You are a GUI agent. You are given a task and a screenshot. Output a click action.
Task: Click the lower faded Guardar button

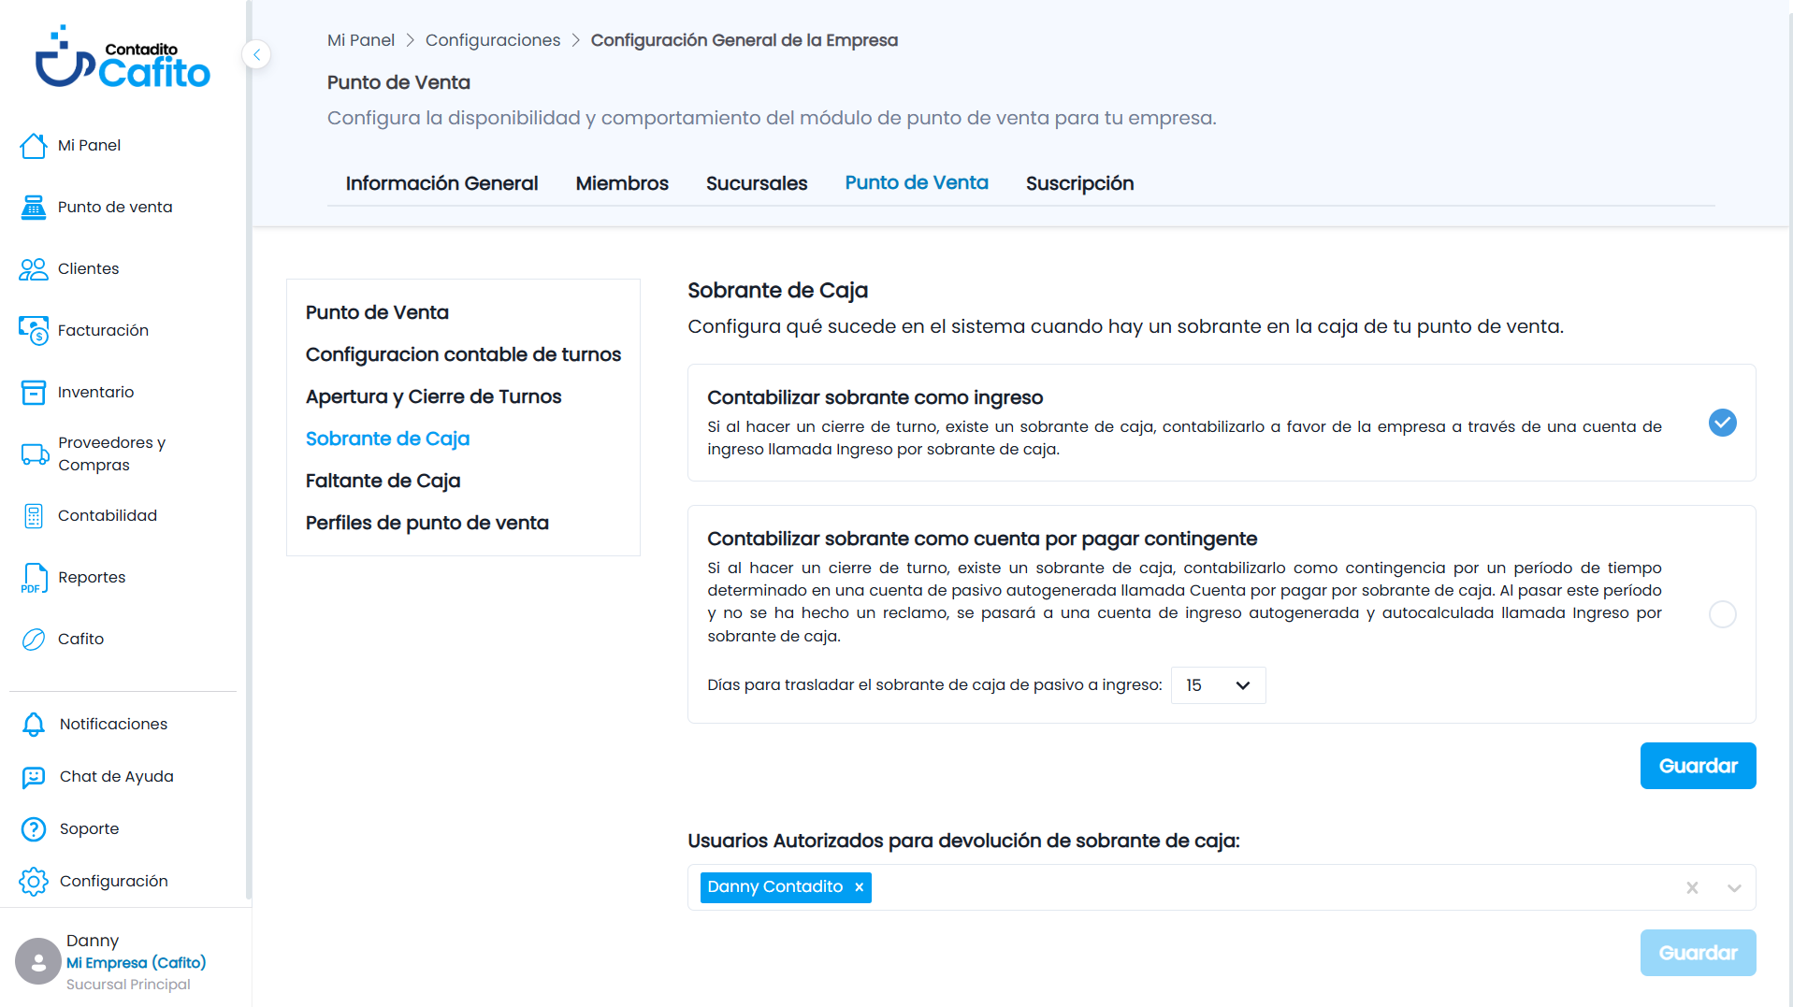1698,953
